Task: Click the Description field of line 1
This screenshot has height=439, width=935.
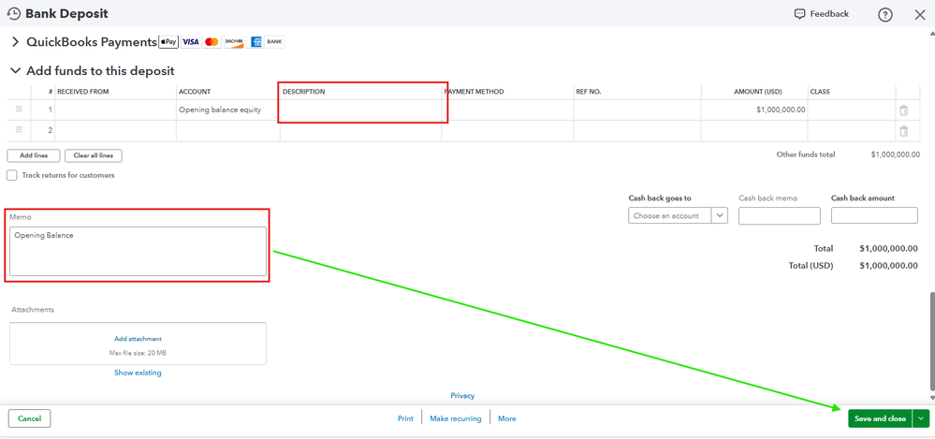Action: [360, 110]
